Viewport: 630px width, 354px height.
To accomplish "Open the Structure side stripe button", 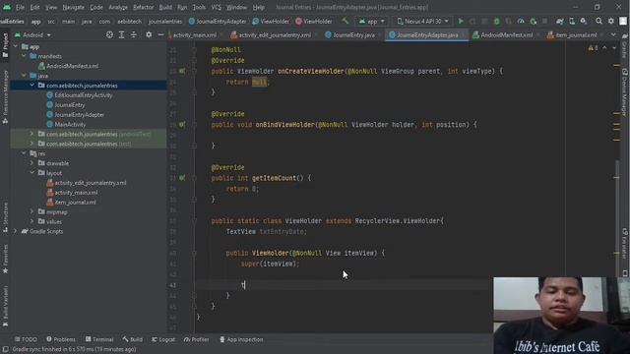I will pos(5,217).
